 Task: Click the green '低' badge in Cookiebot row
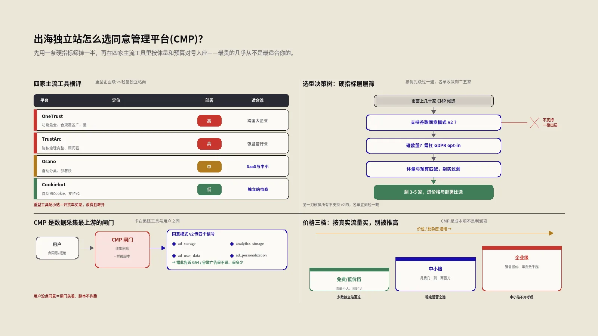(209, 190)
